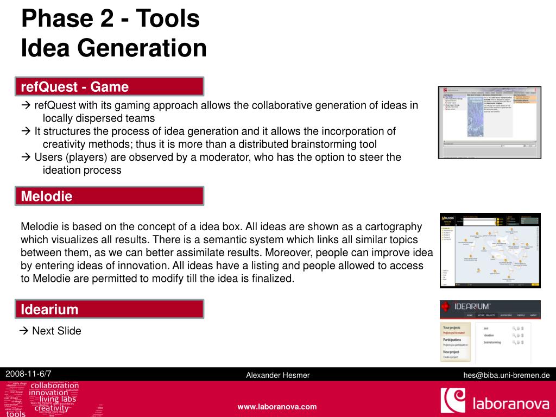Click the 'Idea Generation' title line

(113, 48)
